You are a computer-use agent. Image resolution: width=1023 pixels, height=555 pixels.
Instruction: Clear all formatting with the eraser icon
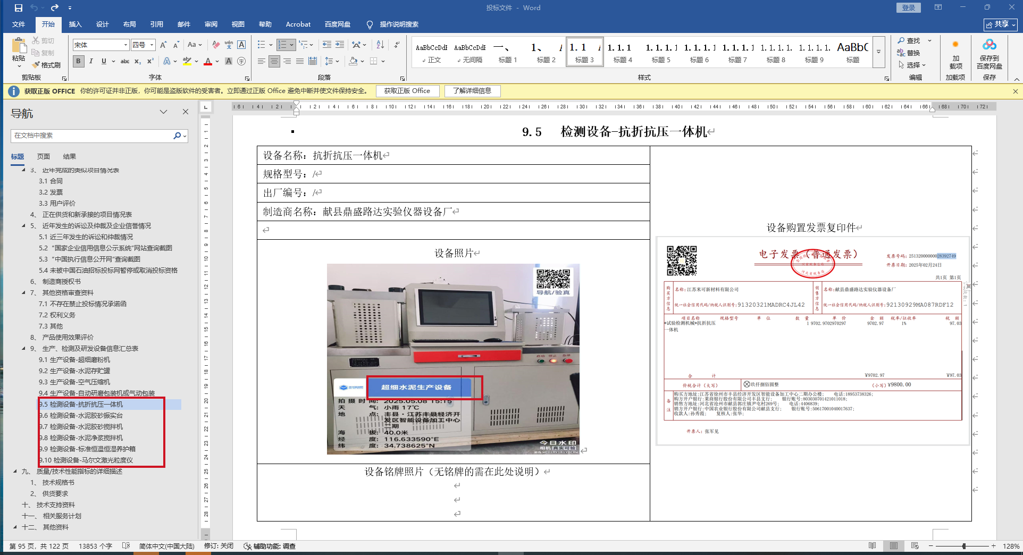[216, 45]
